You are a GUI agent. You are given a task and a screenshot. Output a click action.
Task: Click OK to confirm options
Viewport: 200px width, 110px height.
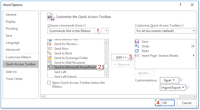click(x=165, y=103)
